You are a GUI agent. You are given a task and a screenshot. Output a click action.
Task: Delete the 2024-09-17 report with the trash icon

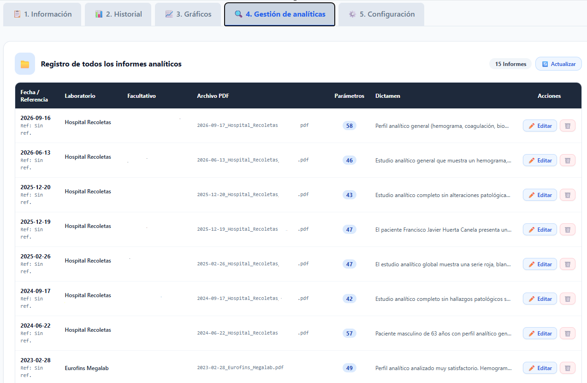tap(568, 299)
